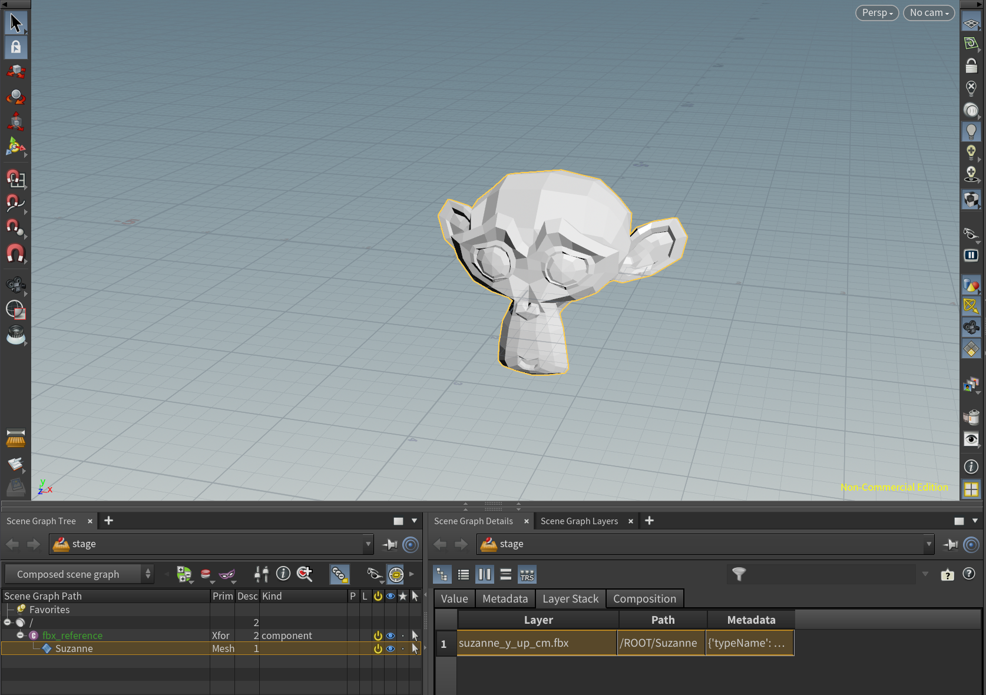Screen dimensions: 986x695
Task: Open the Value tab
Action: (455, 599)
